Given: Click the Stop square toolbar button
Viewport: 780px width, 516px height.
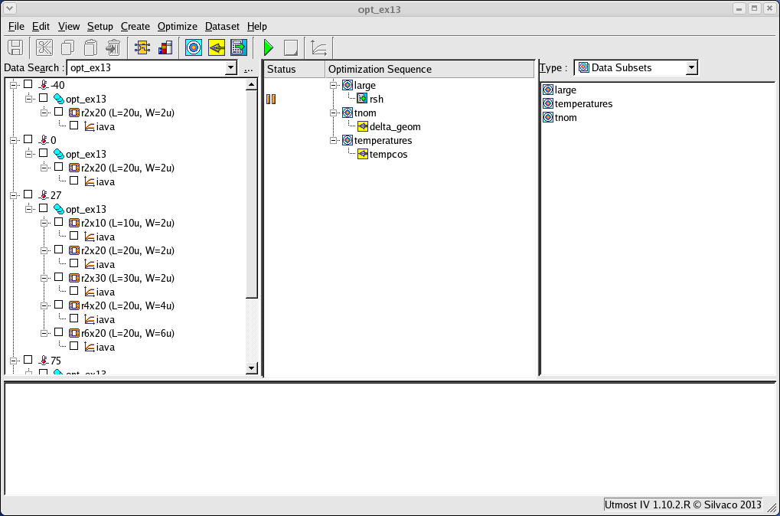Looking at the screenshot, I should point(291,47).
